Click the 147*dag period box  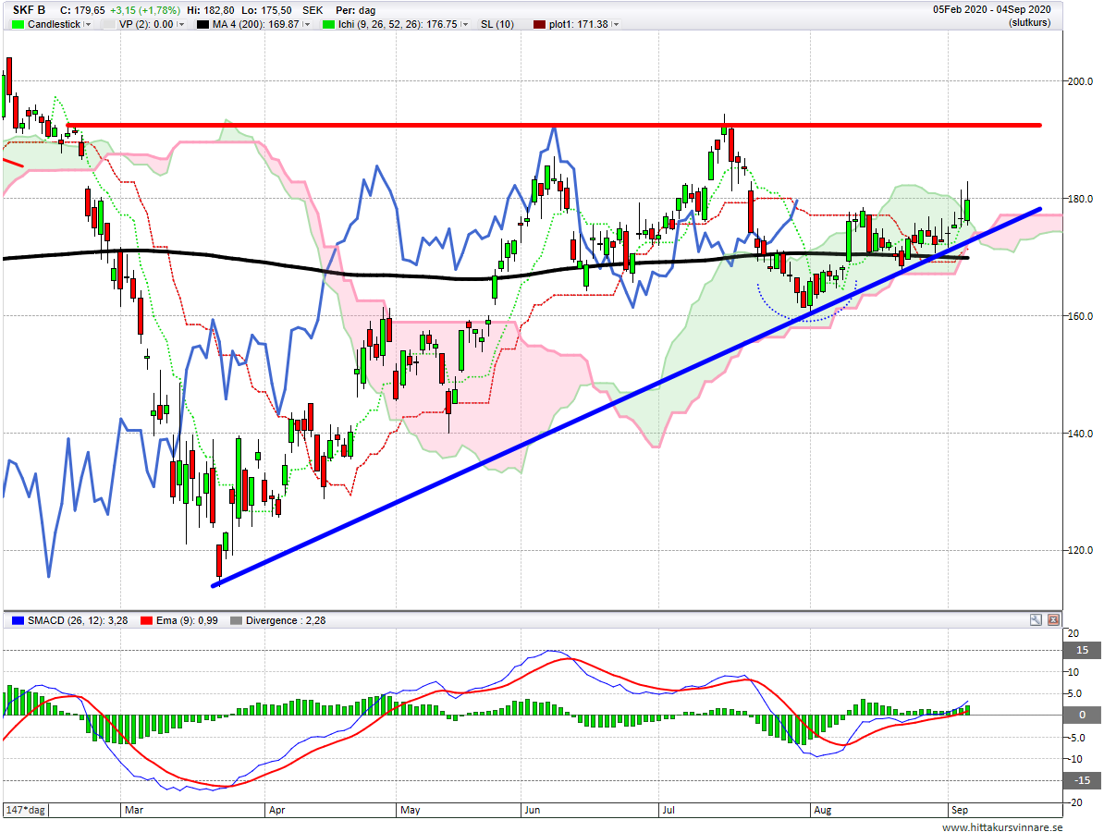[25, 810]
